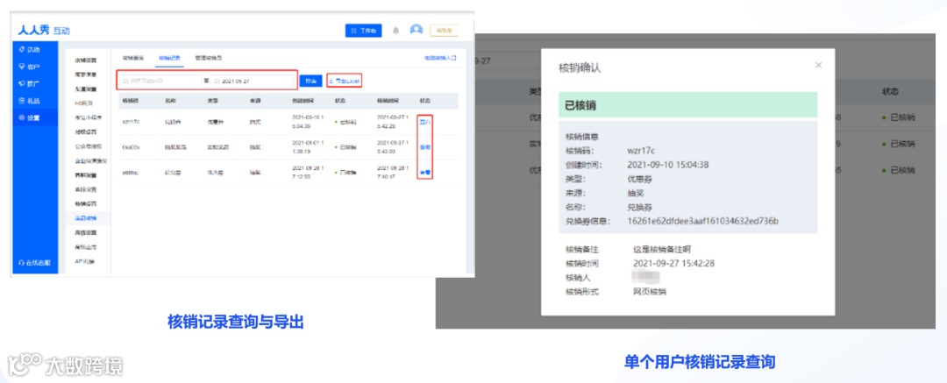Click the 核销确认 dialog title
The height and width of the screenshot is (383, 947).
[580, 68]
